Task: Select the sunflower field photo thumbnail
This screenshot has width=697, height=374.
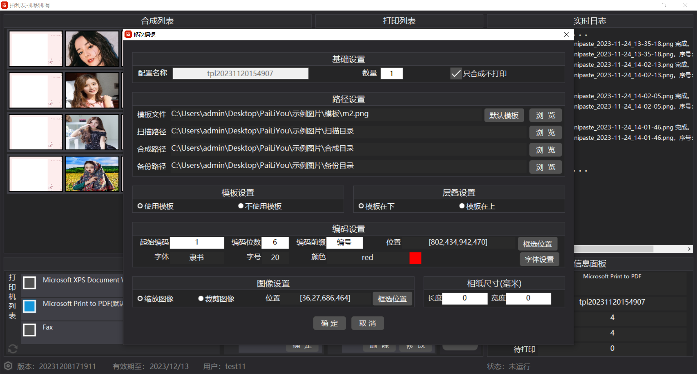Action: (x=92, y=174)
